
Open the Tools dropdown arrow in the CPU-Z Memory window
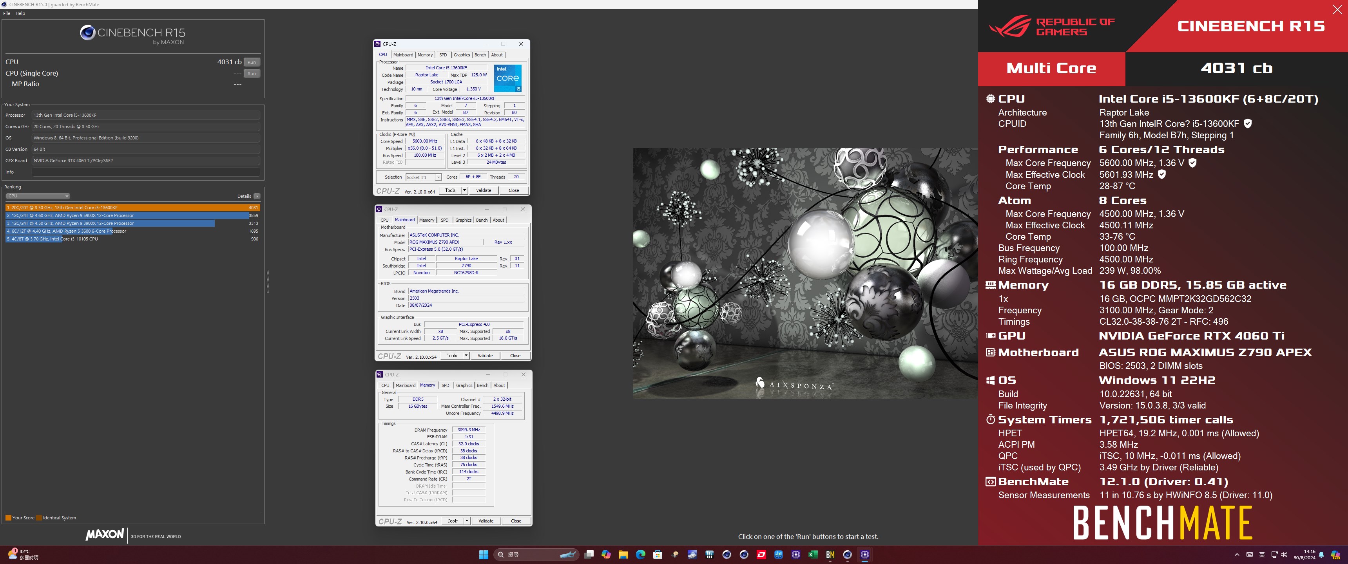[x=467, y=521]
